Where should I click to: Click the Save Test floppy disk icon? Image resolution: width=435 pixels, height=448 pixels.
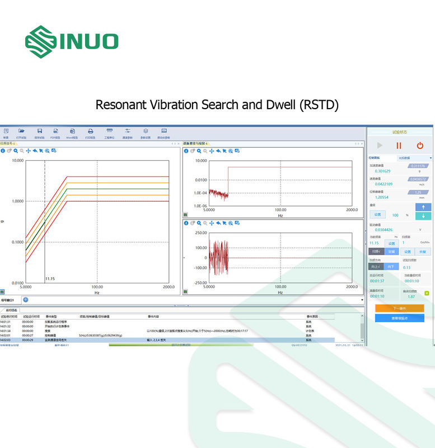39,131
